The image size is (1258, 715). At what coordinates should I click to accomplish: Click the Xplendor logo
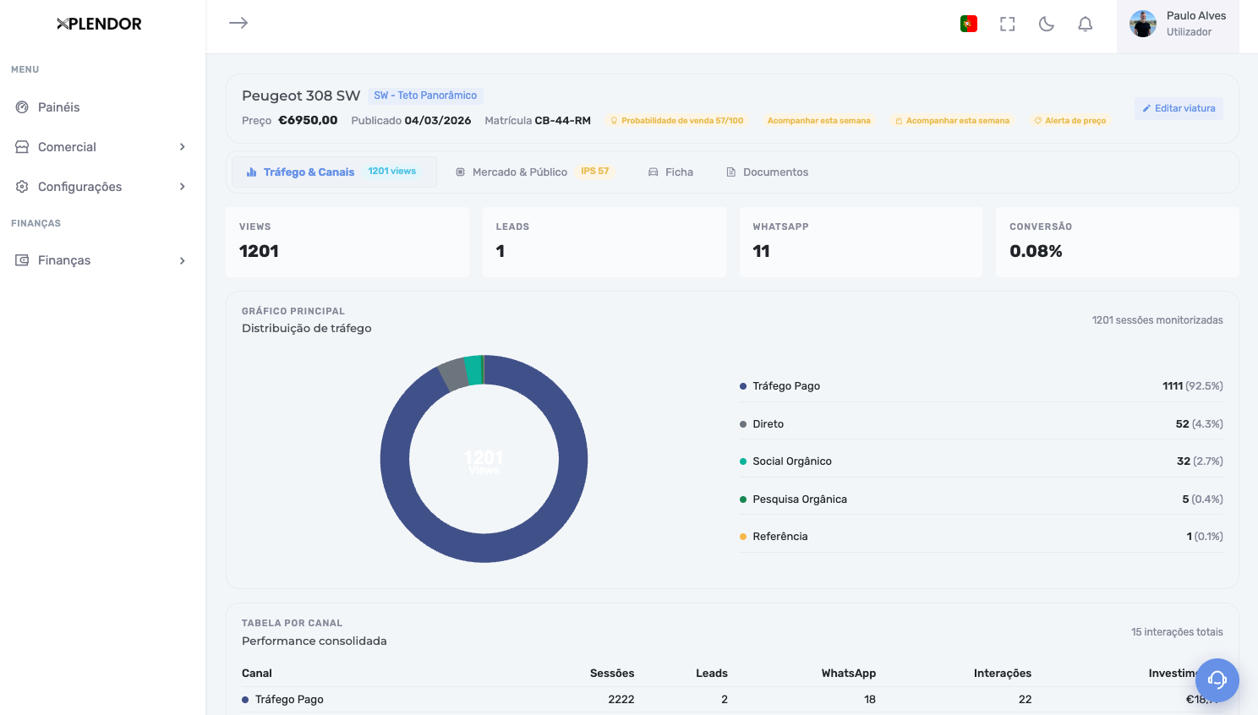[x=99, y=24]
